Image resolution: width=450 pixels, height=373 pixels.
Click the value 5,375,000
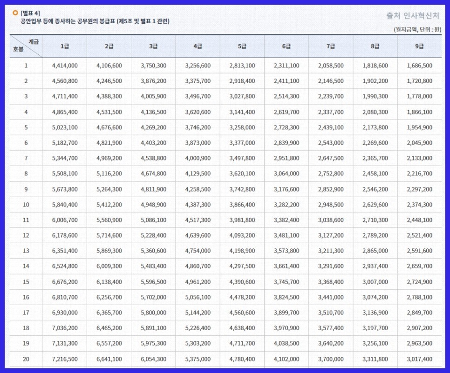[198, 359]
